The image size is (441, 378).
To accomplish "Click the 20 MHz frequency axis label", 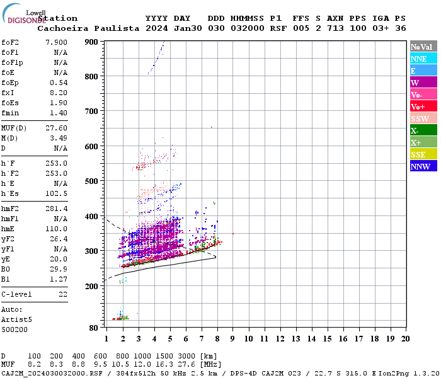I will coord(405,339).
